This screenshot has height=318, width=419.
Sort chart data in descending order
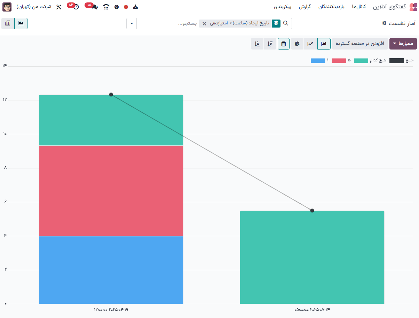[x=270, y=44]
